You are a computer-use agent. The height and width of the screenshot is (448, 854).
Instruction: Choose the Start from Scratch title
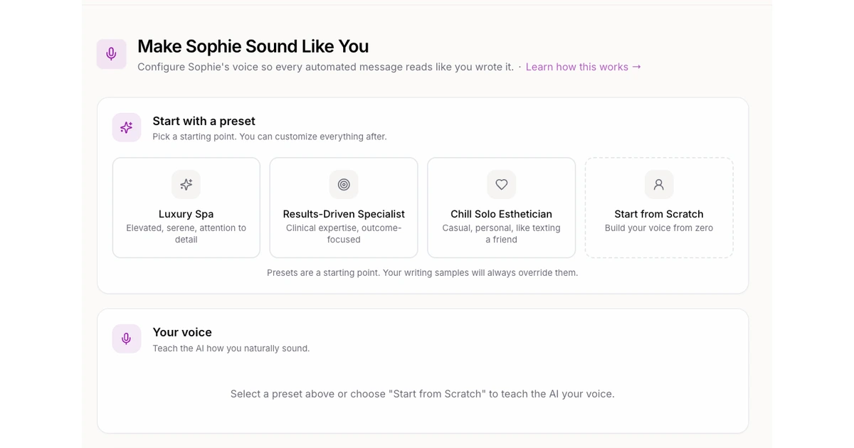click(659, 214)
